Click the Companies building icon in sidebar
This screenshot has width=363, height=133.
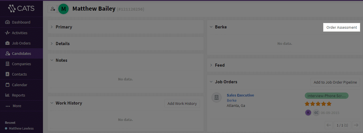(x=7, y=64)
